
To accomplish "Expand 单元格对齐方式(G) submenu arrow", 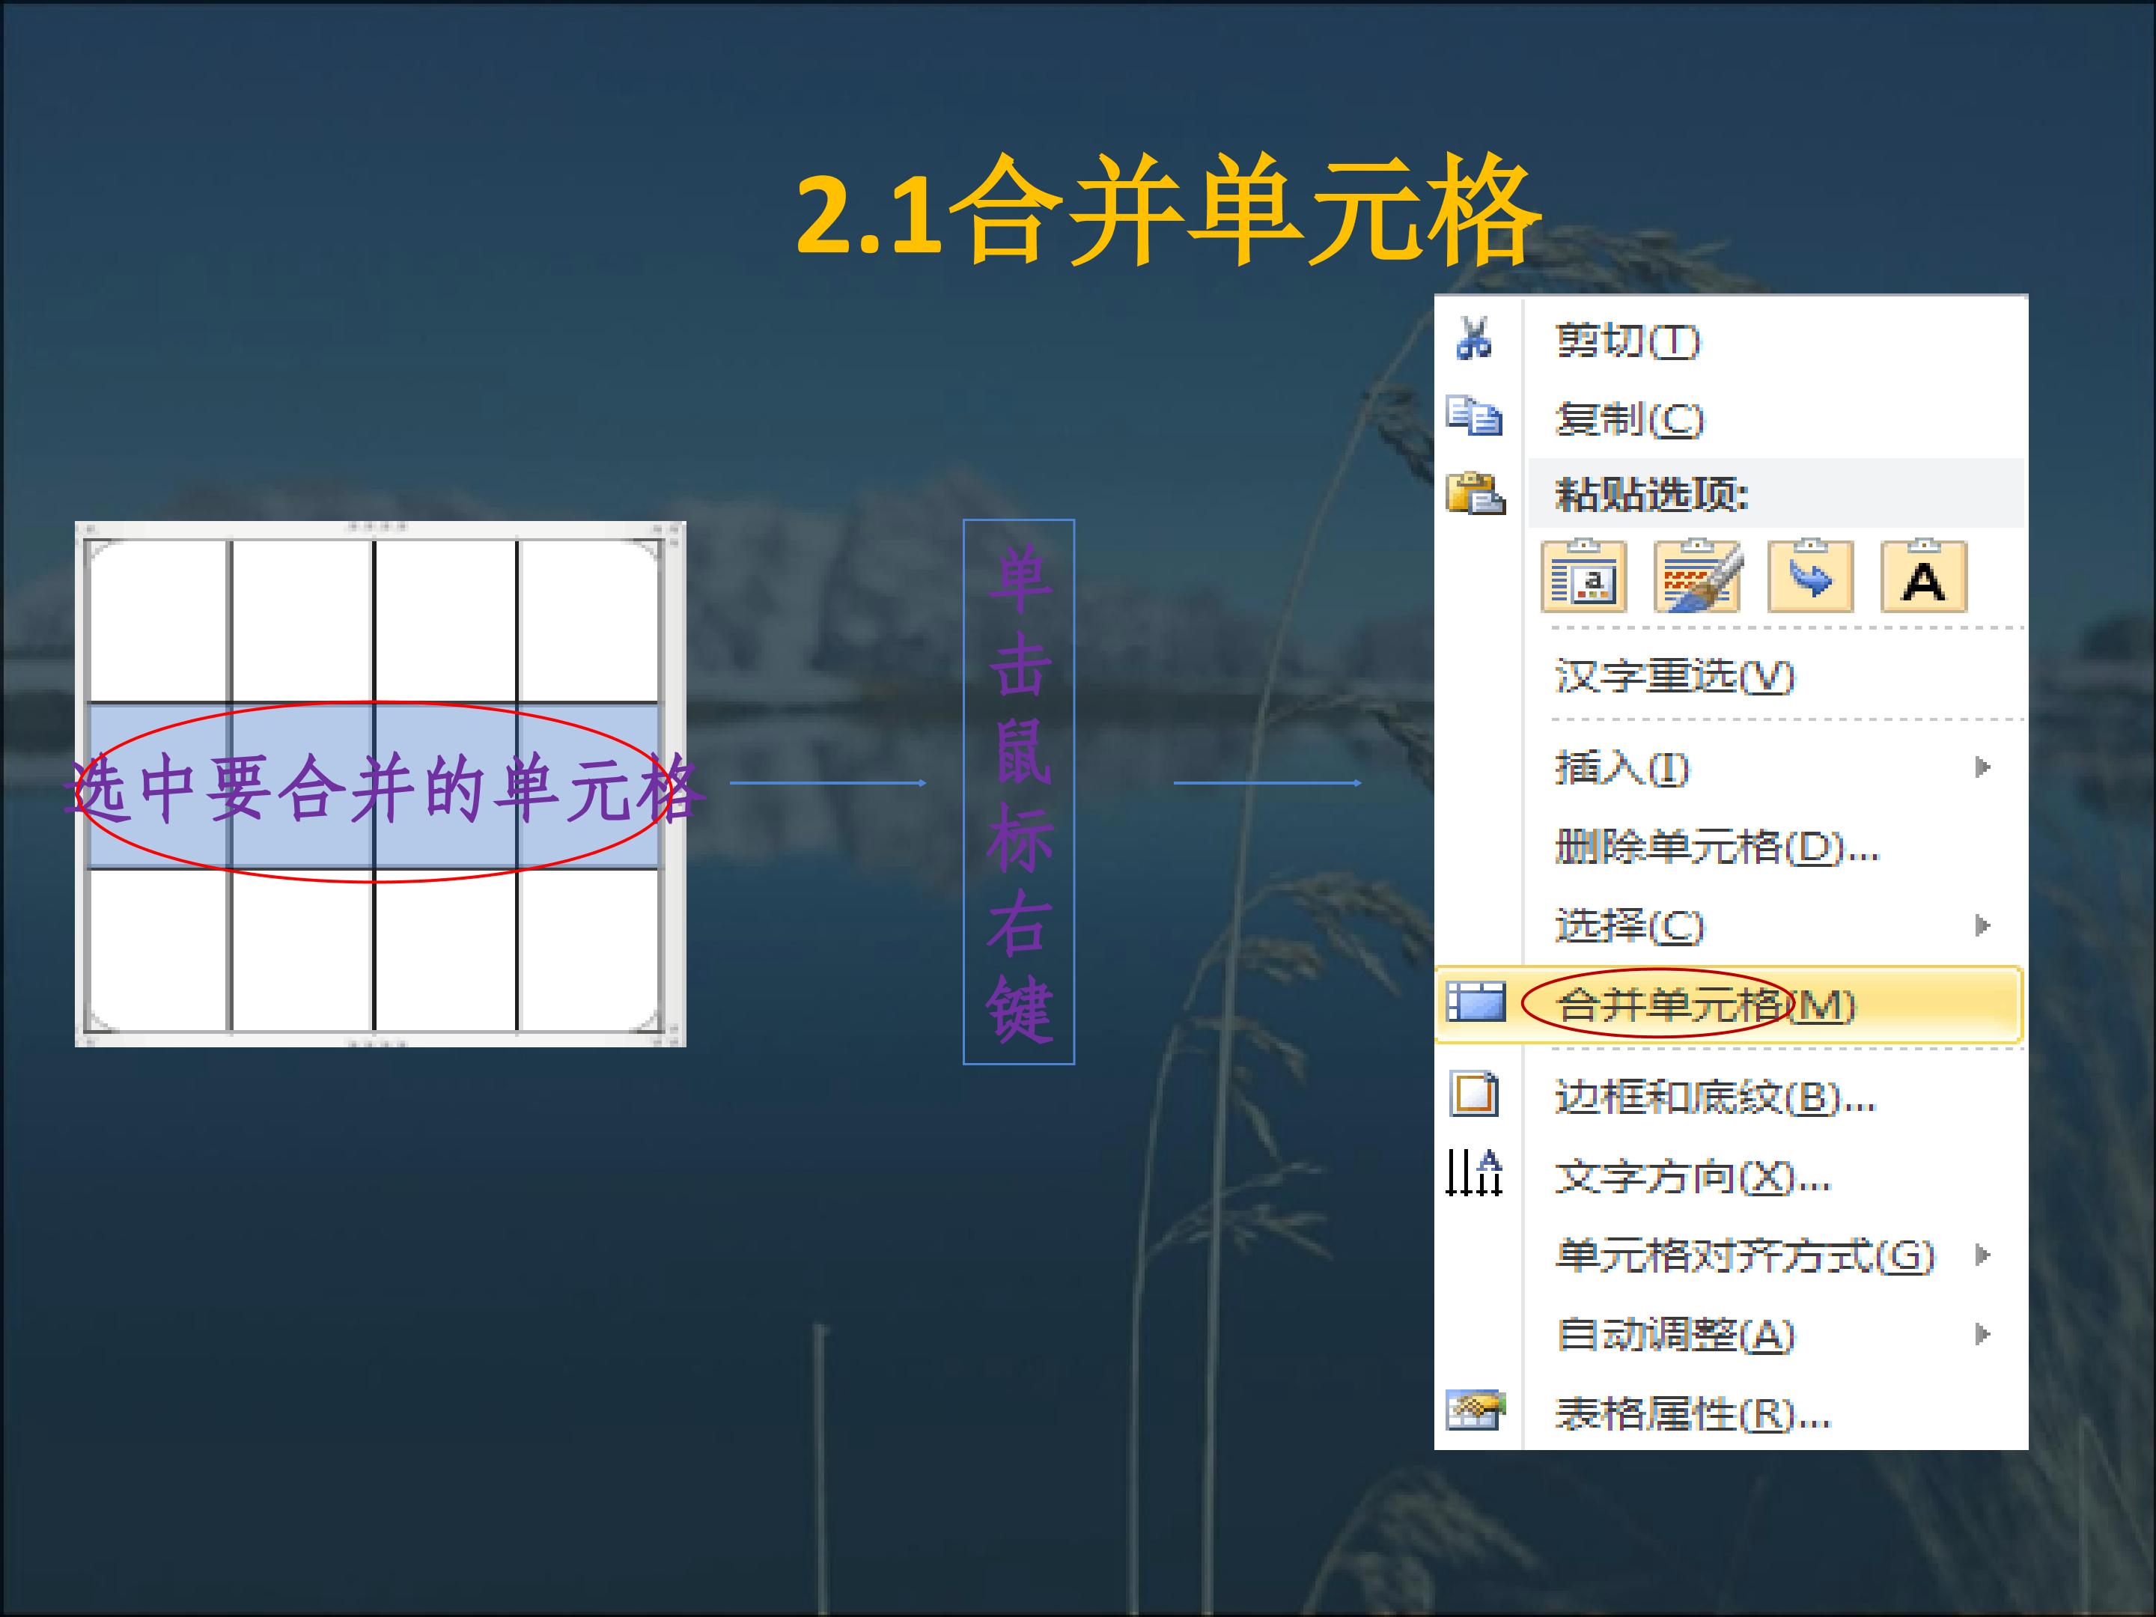I will (x=1982, y=1255).
